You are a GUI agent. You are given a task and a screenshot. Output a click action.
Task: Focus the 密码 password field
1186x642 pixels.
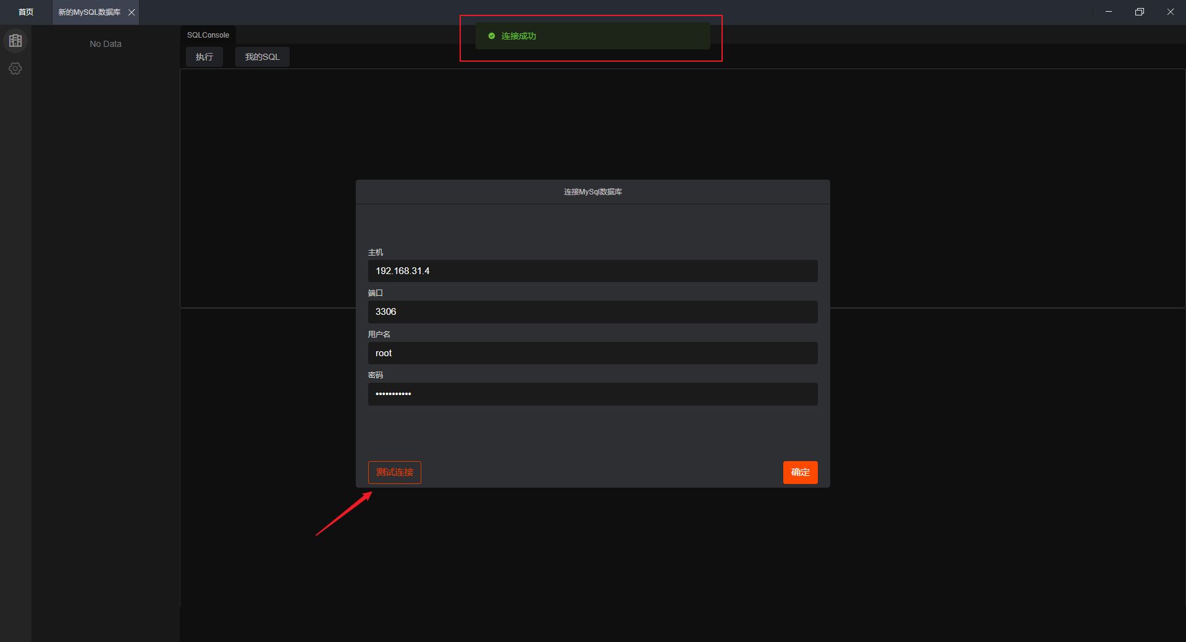(592, 394)
